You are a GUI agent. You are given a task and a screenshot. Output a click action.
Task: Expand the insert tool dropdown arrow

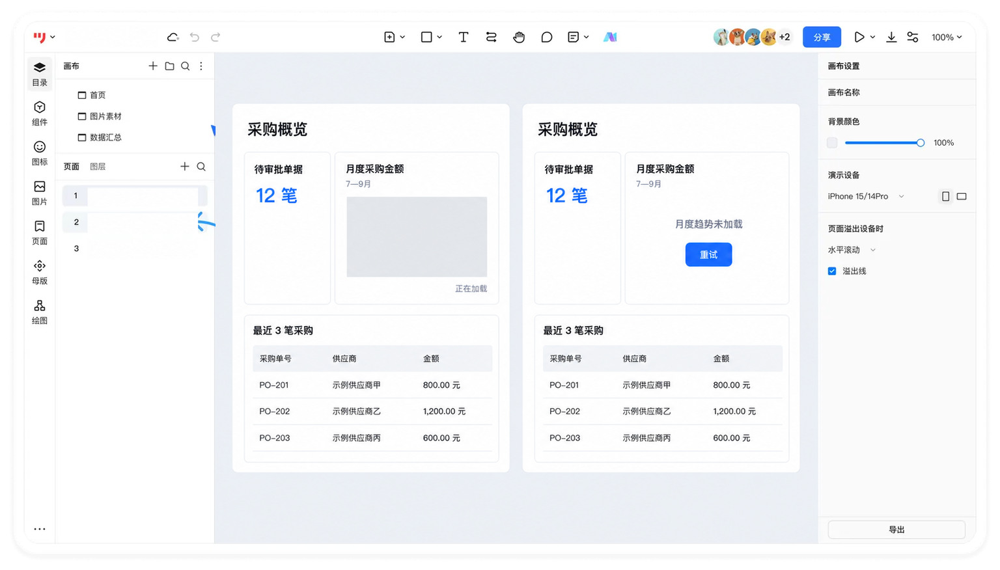coord(402,37)
